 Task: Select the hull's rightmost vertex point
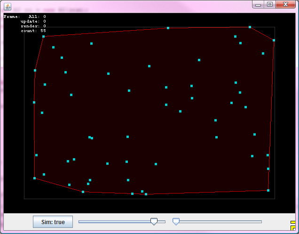[x=274, y=40]
